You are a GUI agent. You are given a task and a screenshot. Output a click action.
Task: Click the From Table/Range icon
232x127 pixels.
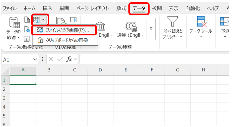tap(26, 39)
